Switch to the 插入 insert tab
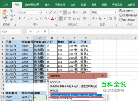This screenshot has height=101, width=138. click(x=47, y=5)
